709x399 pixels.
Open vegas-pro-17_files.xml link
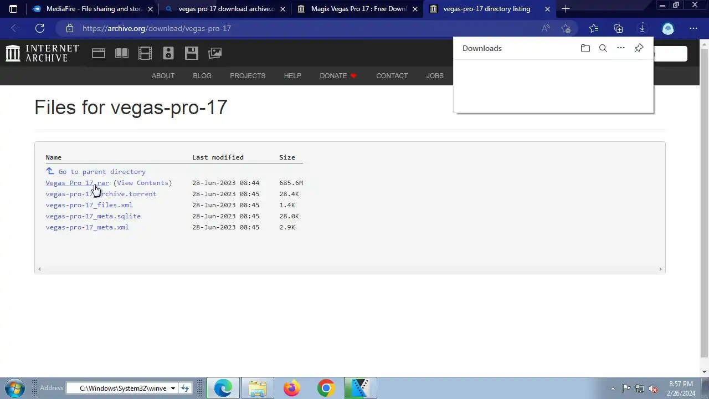click(x=89, y=205)
